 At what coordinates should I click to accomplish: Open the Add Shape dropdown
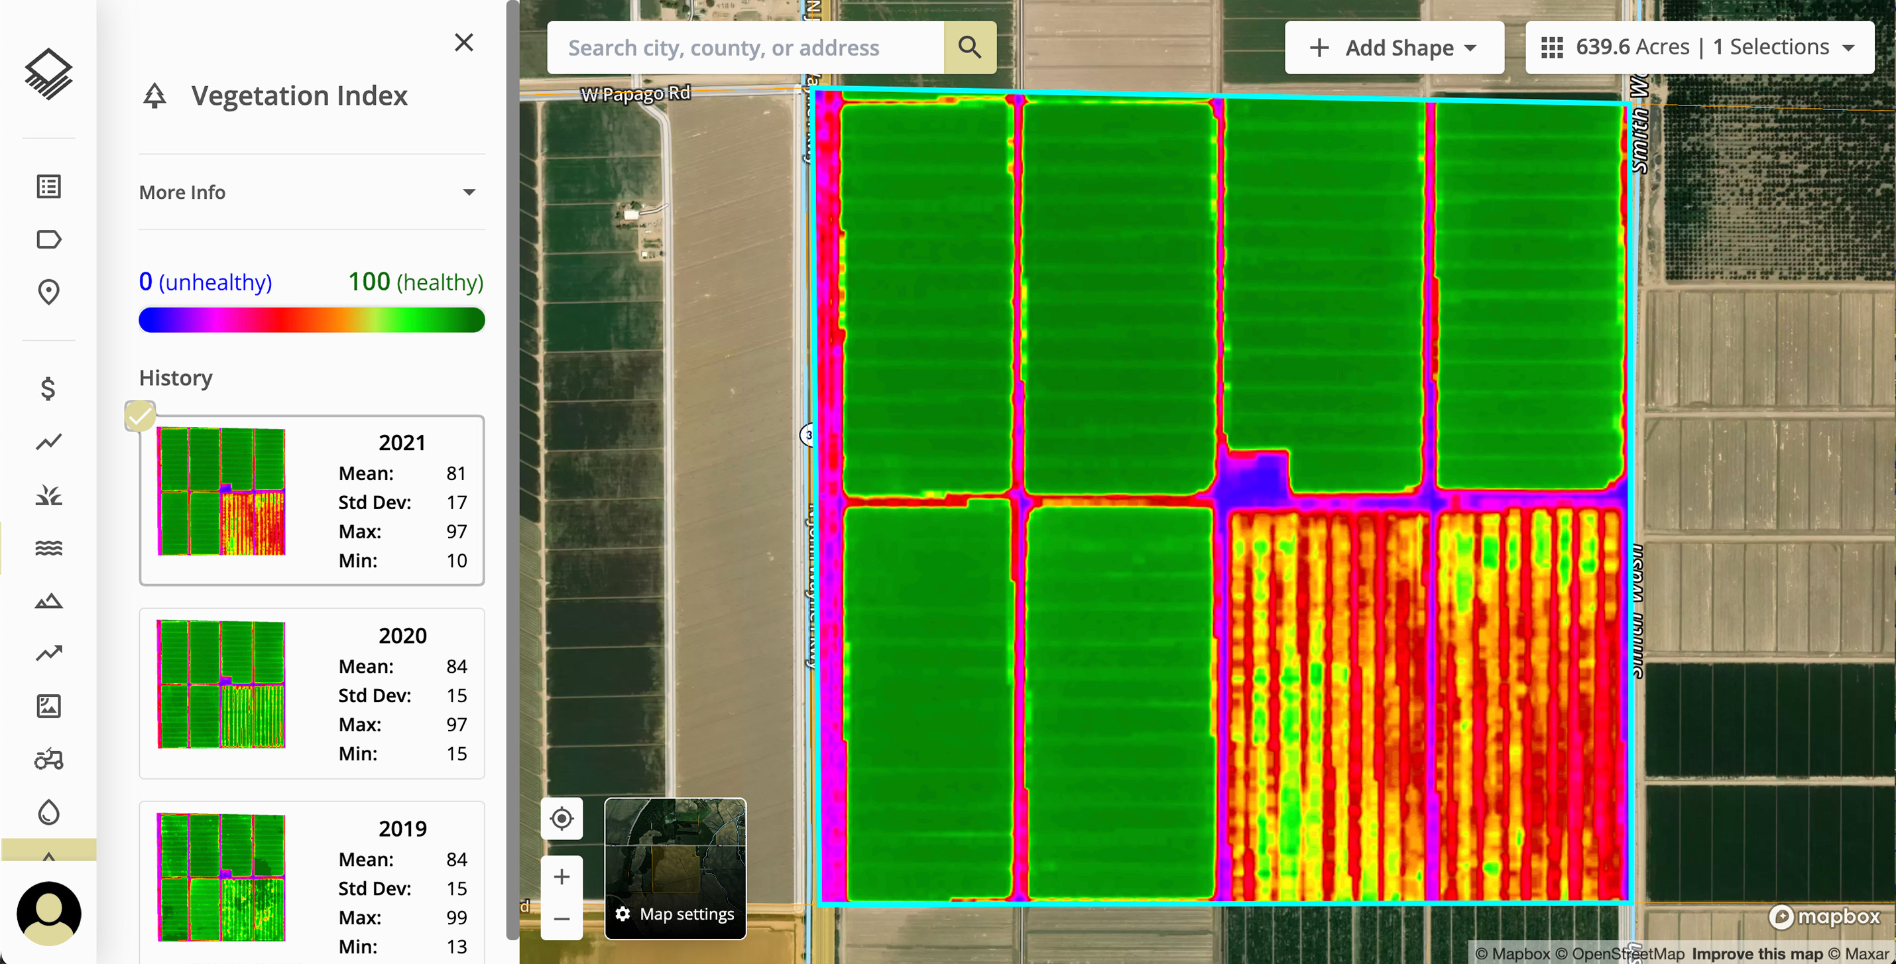click(x=1394, y=48)
